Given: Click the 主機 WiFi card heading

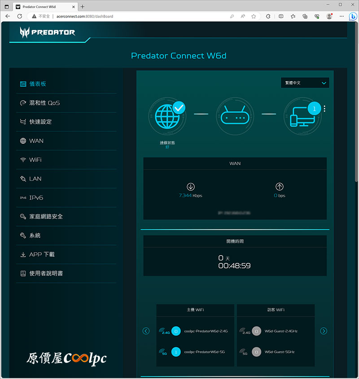Looking at the screenshot, I should point(195,310).
